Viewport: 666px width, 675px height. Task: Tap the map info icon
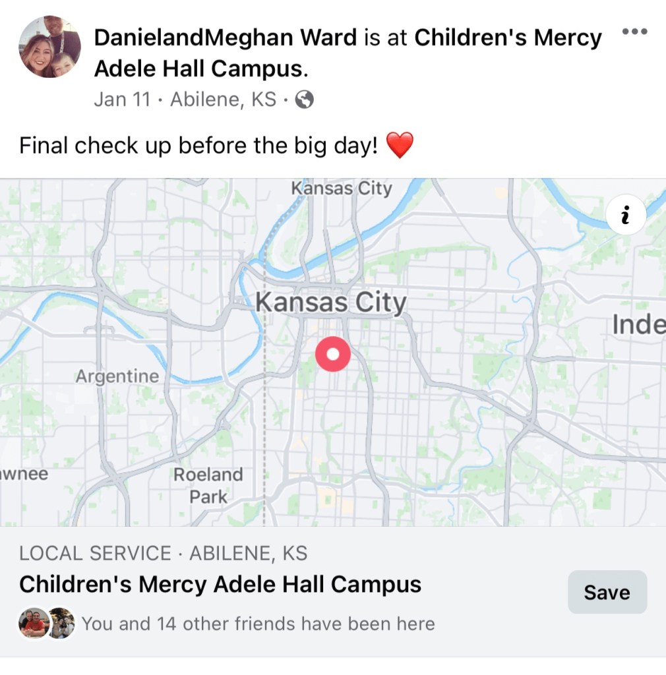[x=626, y=214]
